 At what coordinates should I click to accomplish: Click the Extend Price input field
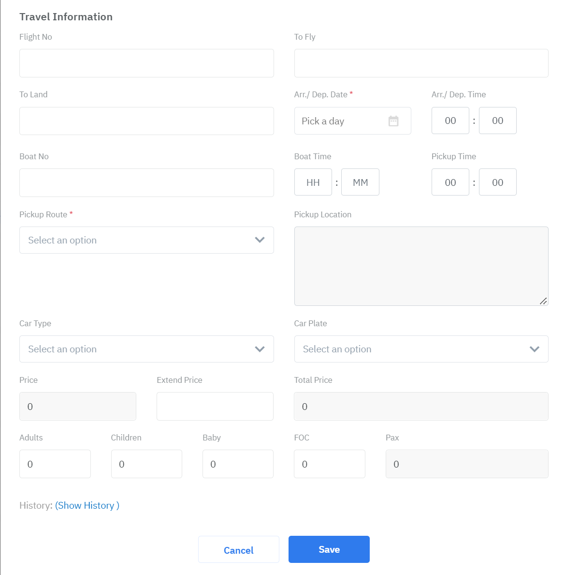point(215,406)
